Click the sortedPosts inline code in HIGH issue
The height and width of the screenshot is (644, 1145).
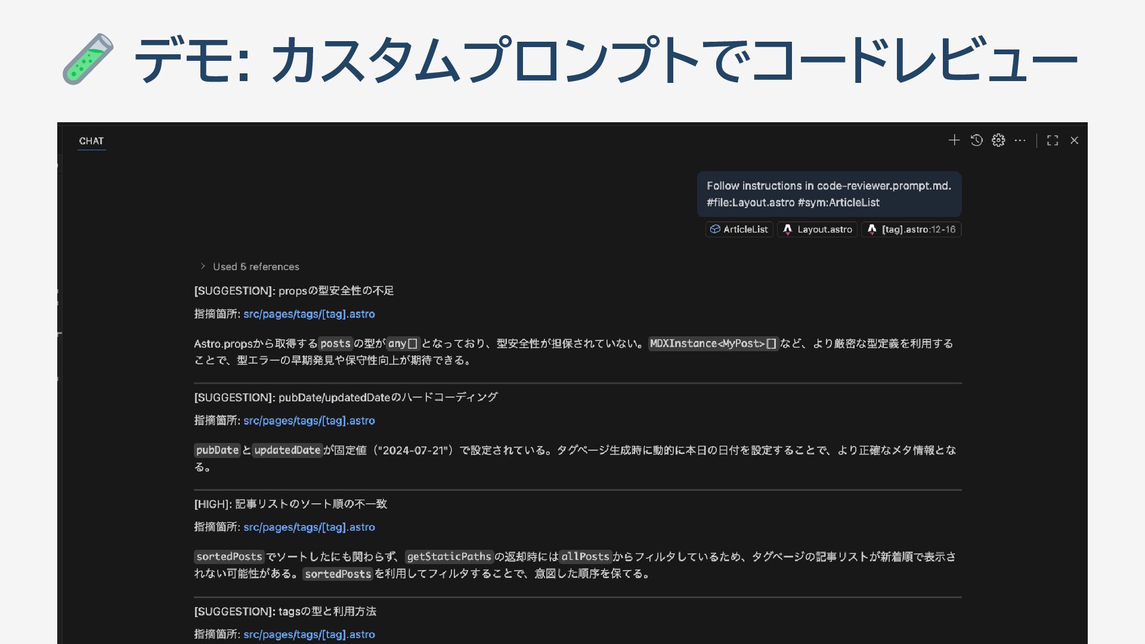tap(229, 556)
